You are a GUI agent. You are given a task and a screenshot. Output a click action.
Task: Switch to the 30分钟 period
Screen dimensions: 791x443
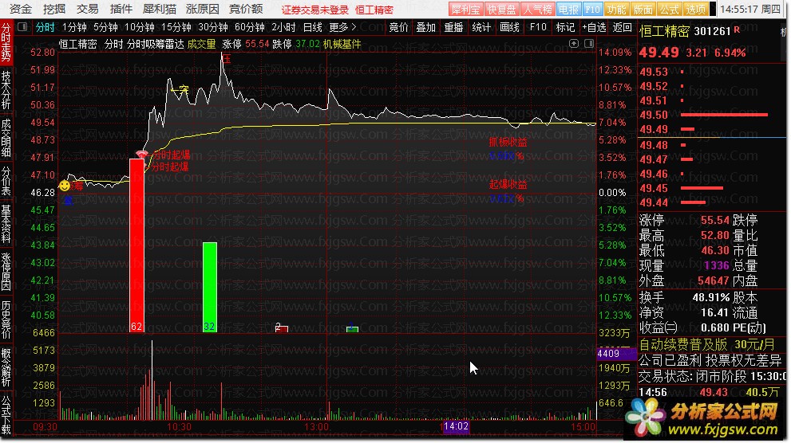pos(213,27)
